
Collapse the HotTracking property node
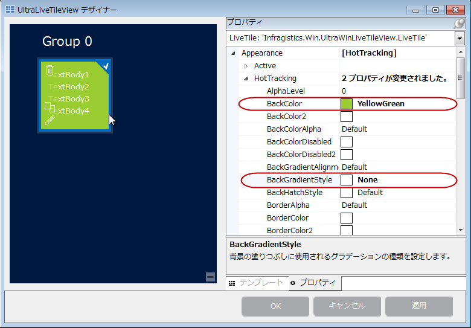click(x=246, y=79)
